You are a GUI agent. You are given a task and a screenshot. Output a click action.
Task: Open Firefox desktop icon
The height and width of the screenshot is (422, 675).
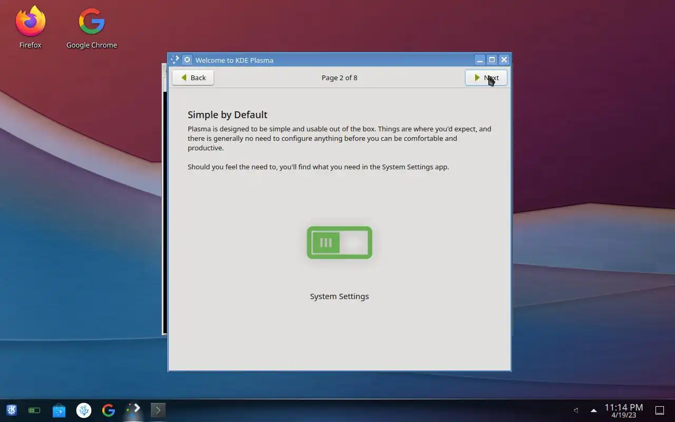(31, 27)
